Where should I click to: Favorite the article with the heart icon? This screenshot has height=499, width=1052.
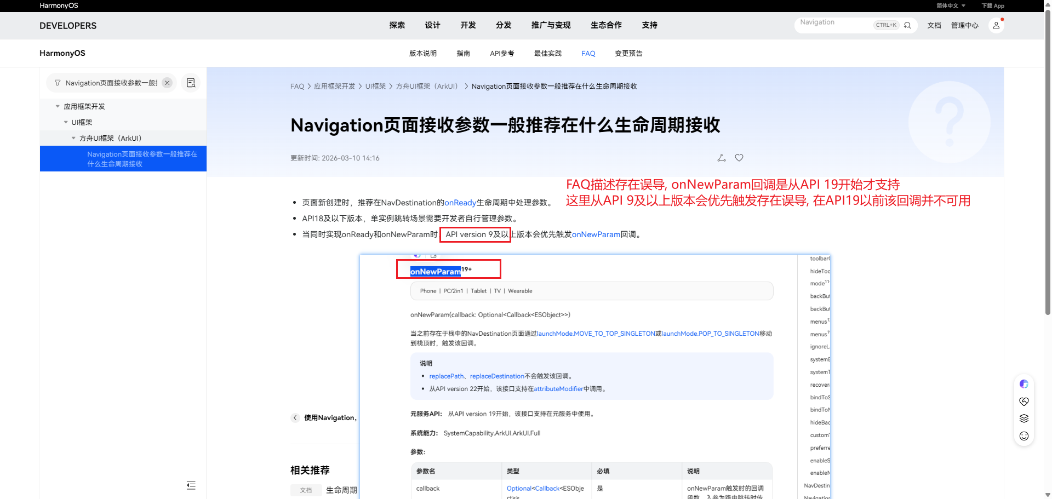[x=739, y=158]
